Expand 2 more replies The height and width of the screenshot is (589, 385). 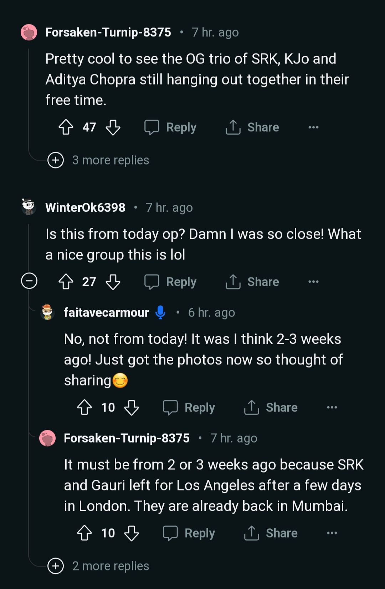(56, 566)
